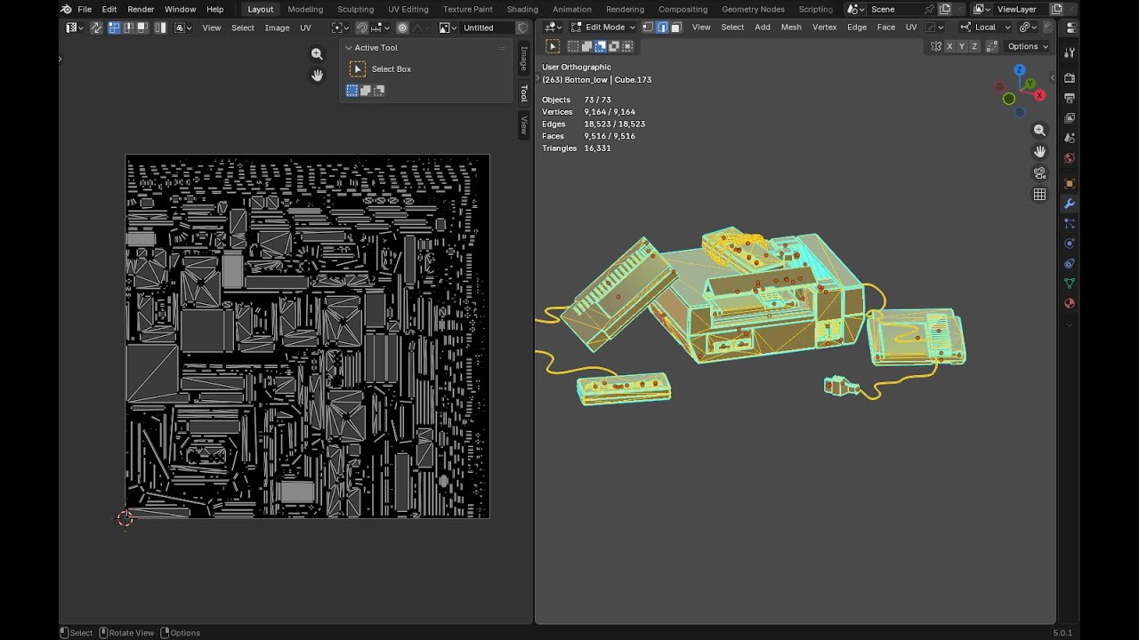Select tweak tool in 3D viewport header
Image resolution: width=1139 pixels, height=640 pixels.
tap(552, 46)
